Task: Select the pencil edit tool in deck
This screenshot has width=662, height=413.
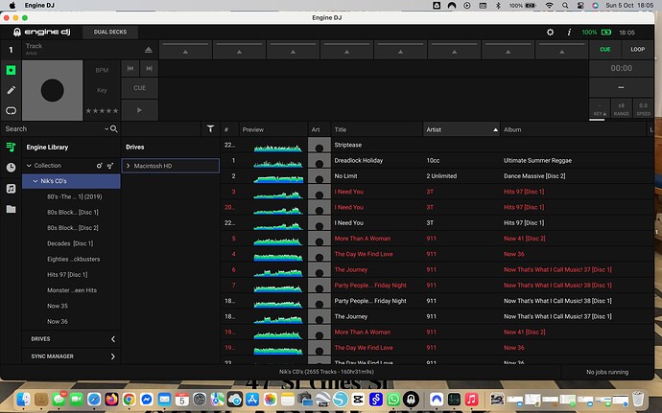Action: [x=11, y=90]
